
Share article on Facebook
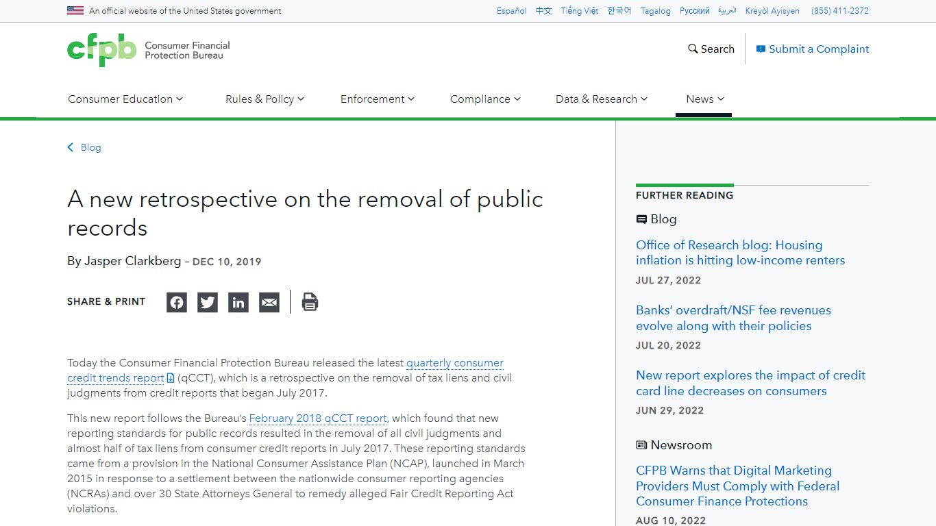(x=177, y=302)
